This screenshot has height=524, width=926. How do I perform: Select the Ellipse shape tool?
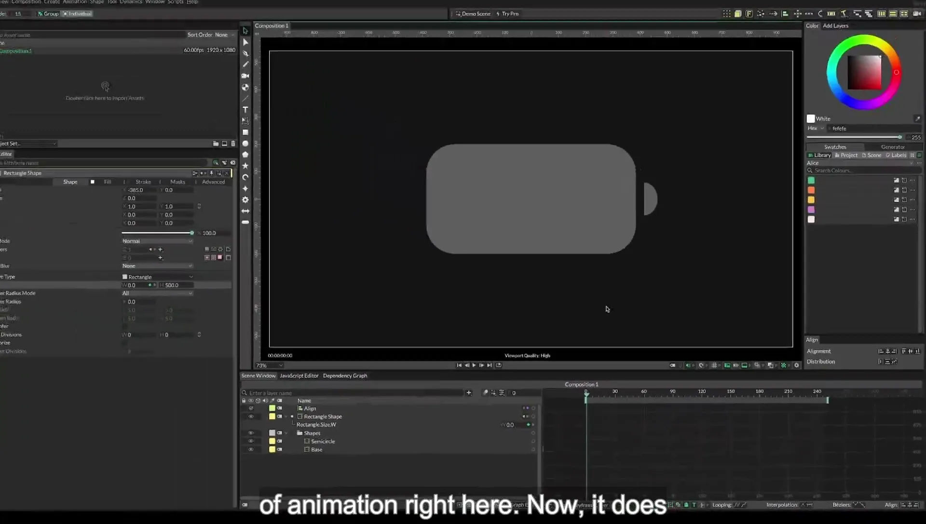(245, 144)
